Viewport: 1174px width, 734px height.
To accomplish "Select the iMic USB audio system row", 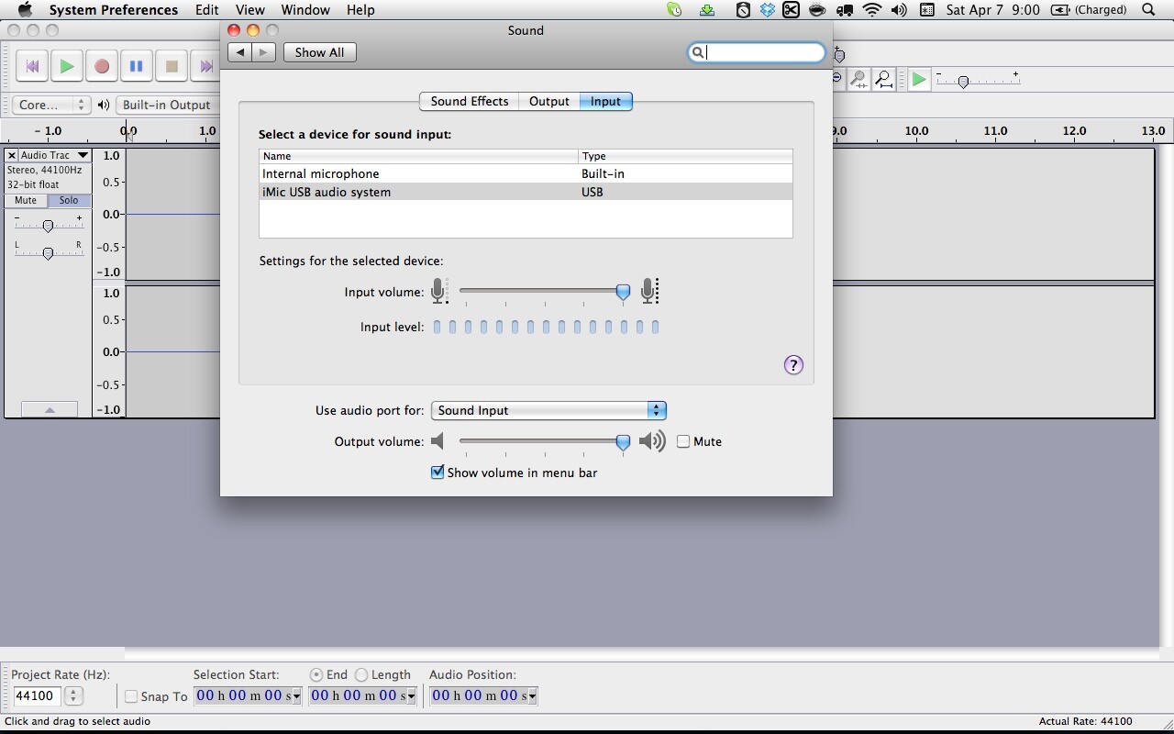I will pos(526,192).
